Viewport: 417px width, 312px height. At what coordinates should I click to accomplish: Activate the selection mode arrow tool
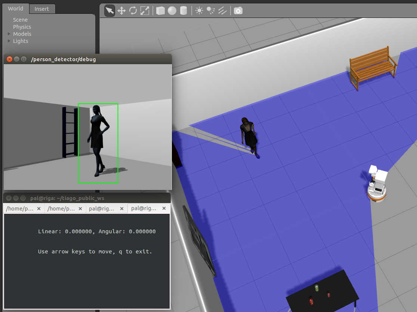(x=109, y=10)
